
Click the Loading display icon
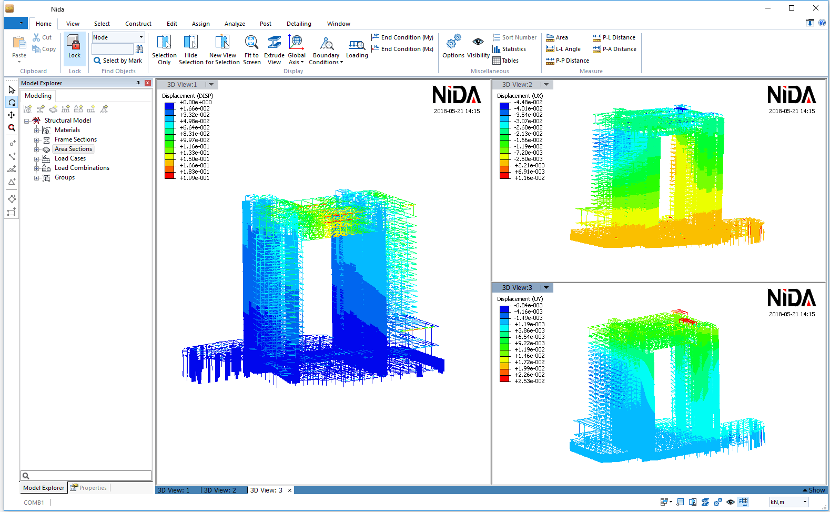(357, 48)
